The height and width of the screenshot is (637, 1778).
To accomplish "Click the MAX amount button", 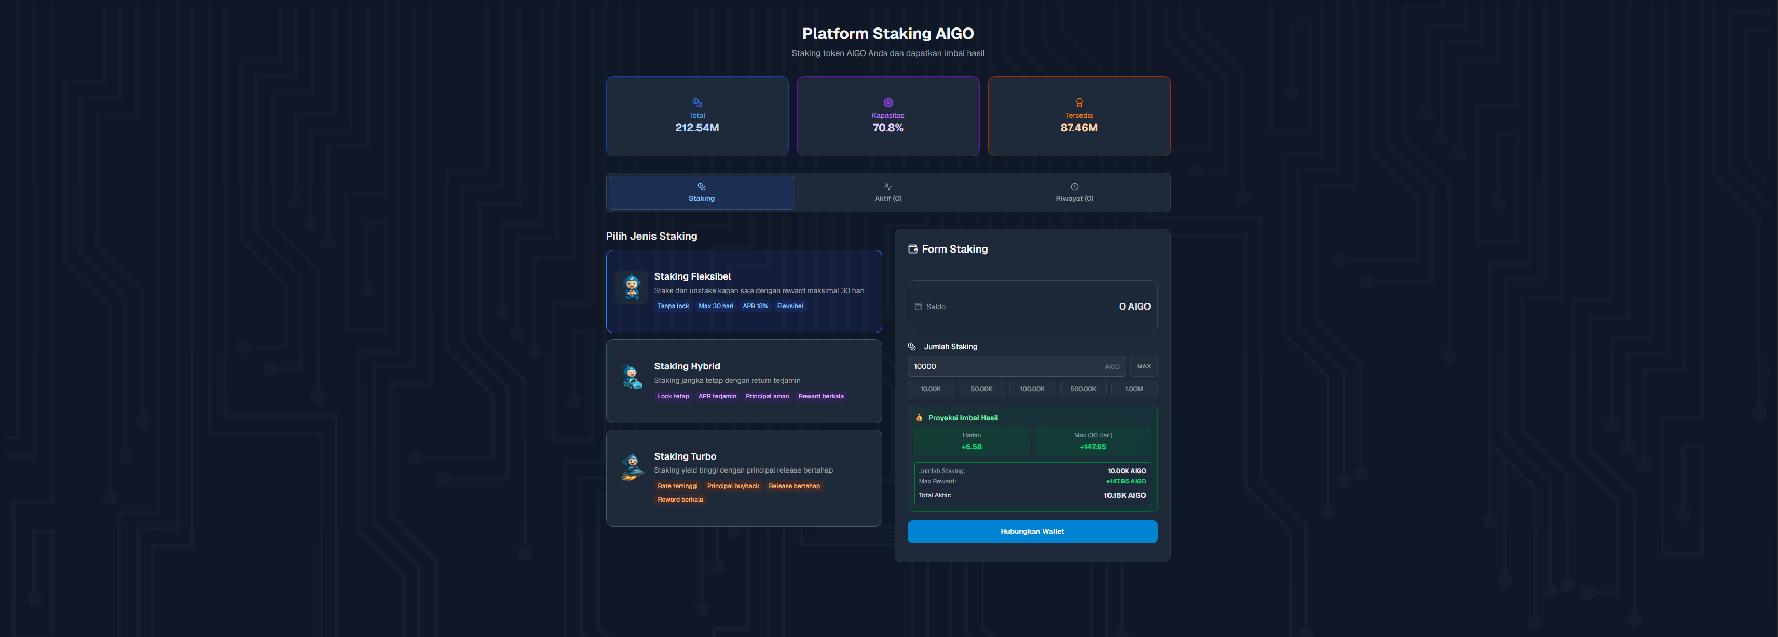I will click(1143, 366).
